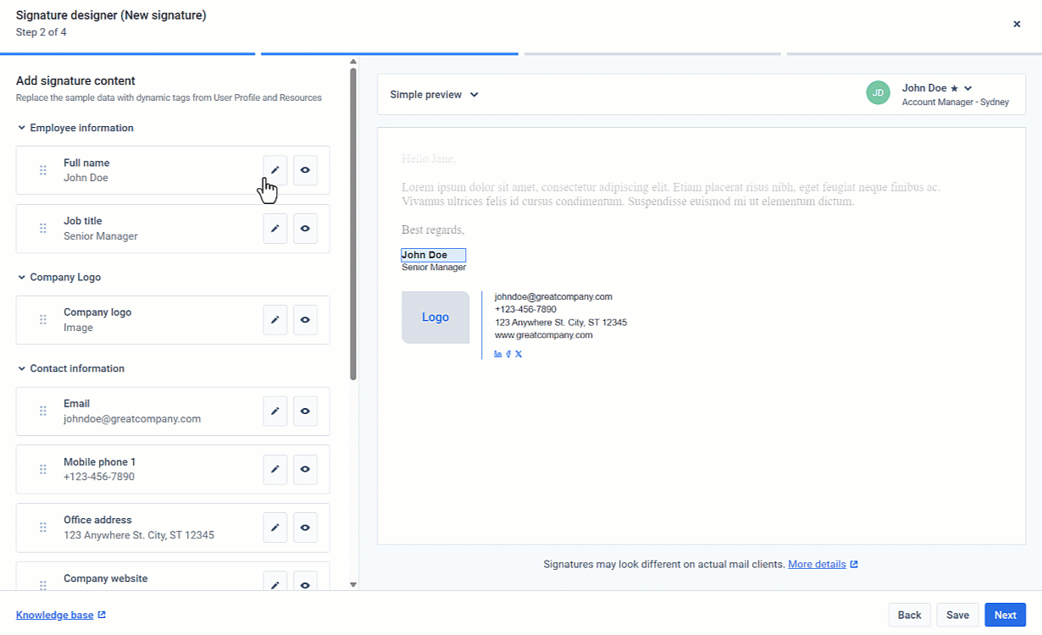Open the John Doe user selector dropdown
The image size is (1042, 635).
point(955,93)
